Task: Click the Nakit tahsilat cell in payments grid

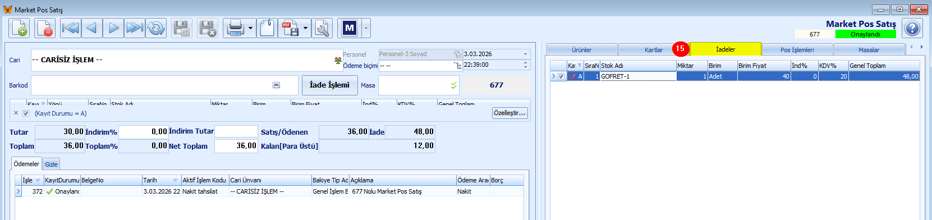Action: [x=205, y=191]
